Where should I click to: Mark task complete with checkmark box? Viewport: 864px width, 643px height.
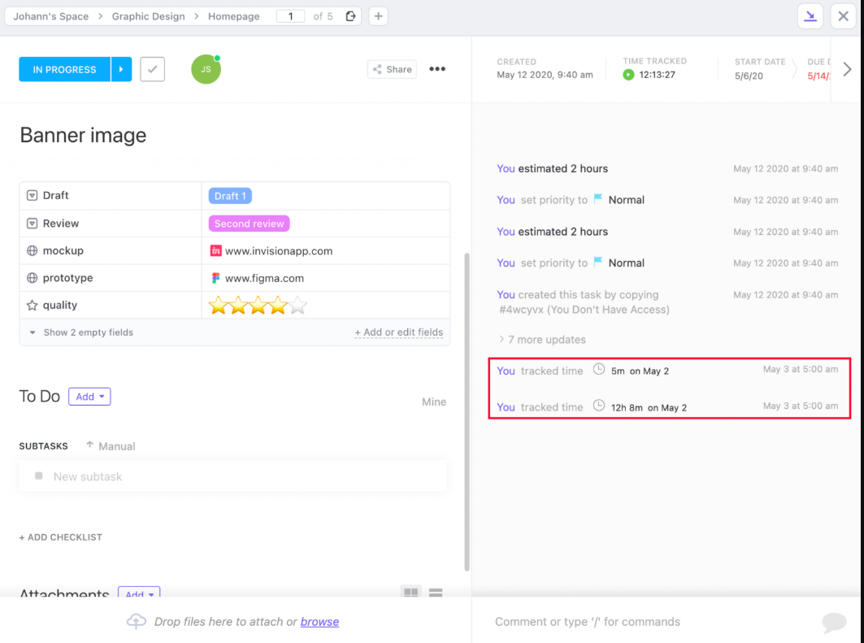pos(152,70)
